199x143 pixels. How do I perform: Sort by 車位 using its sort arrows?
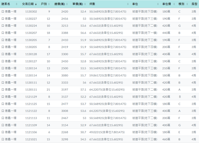pyautogui.click(x=158, y=4)
